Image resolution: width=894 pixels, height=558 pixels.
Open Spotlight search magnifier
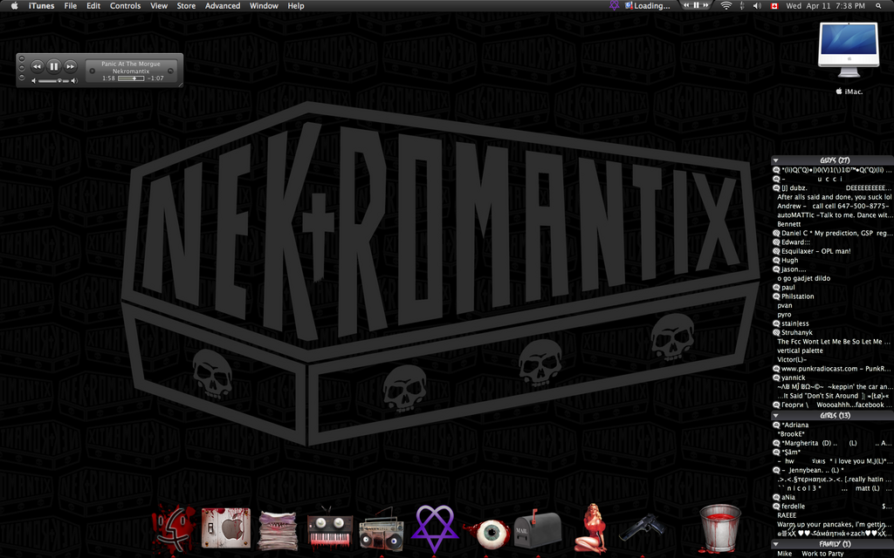878,6
